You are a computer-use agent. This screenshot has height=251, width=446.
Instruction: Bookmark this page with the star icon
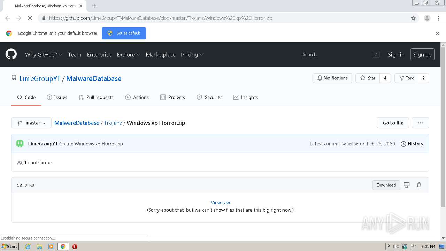click(x=413, y=18)
